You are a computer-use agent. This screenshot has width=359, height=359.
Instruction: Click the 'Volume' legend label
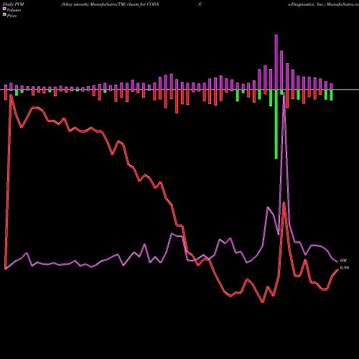tap(14, 10)
